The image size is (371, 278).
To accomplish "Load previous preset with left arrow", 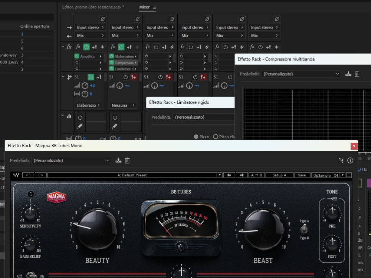I will click(x=229, y=175).
